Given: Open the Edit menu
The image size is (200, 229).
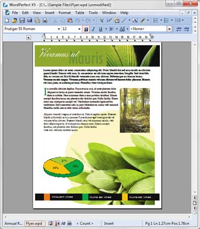Looking at the screenshot, I should 25,13.
